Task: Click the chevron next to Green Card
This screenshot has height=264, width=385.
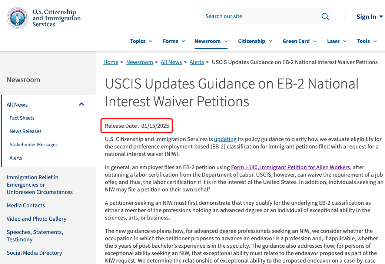Action: point(315,41)
